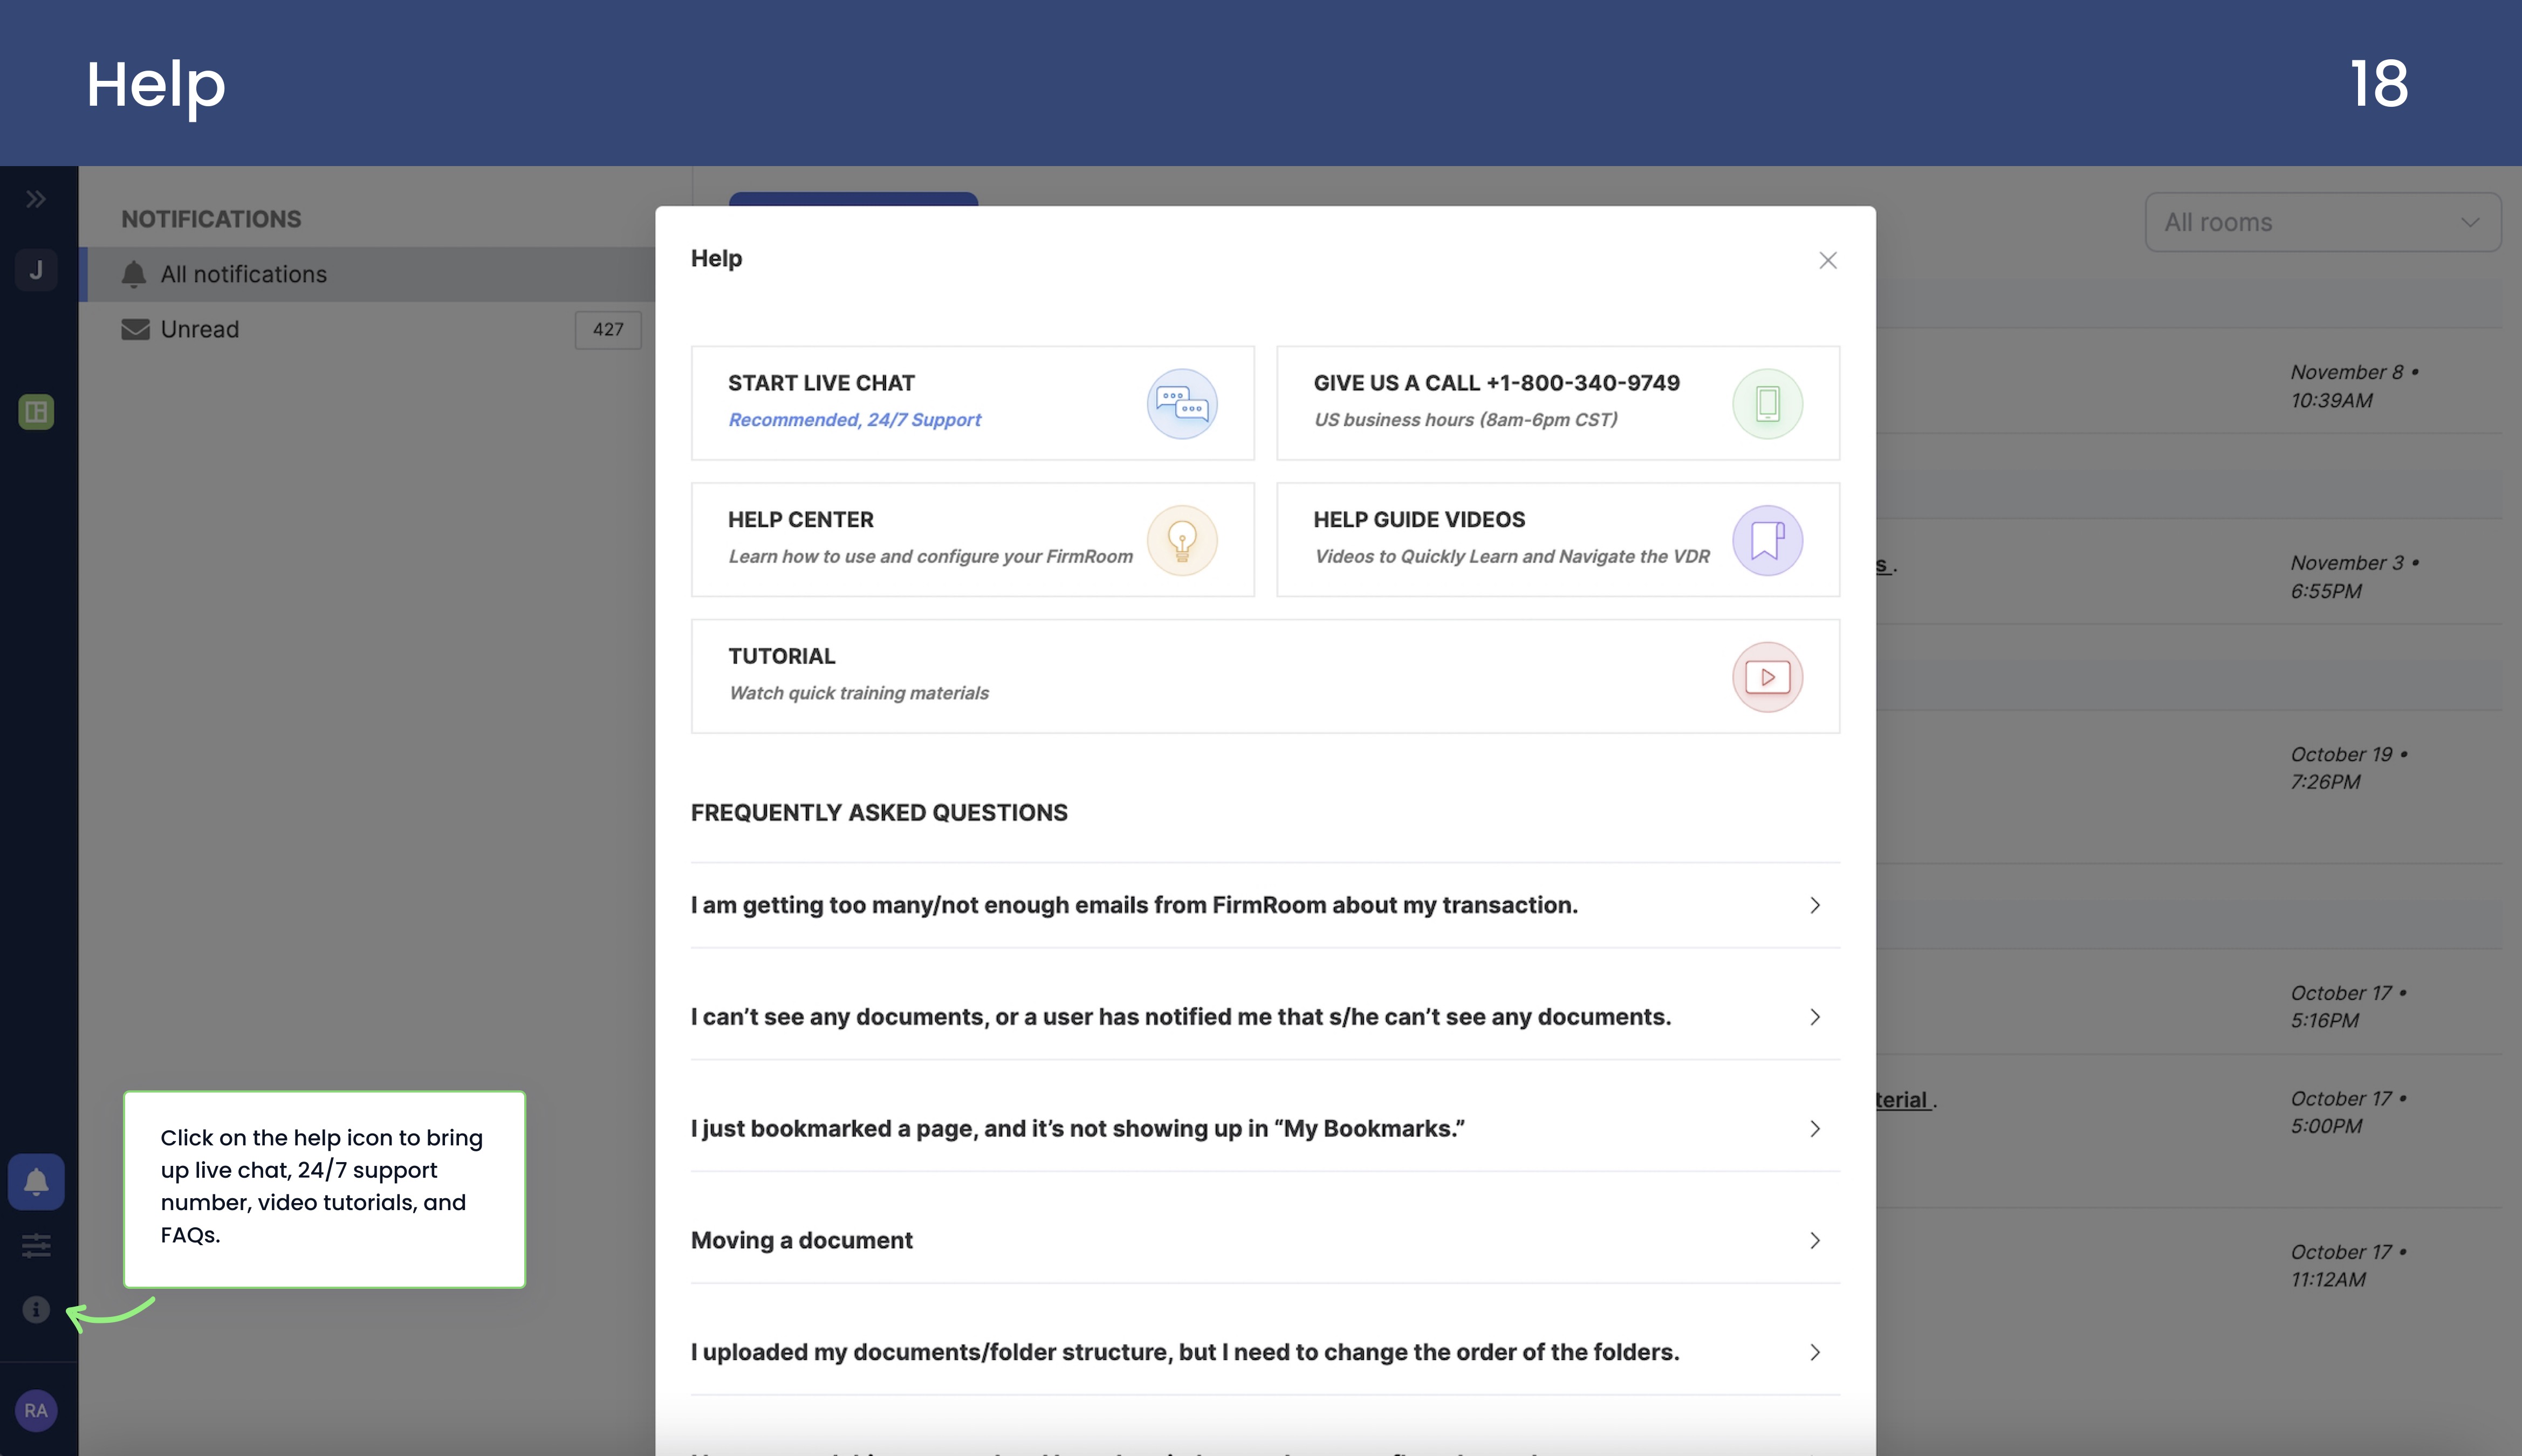Expand the Moving a document FAQ
The width and height of the screenshot is (2522, 1456).
click(x=1265, y=1241)
